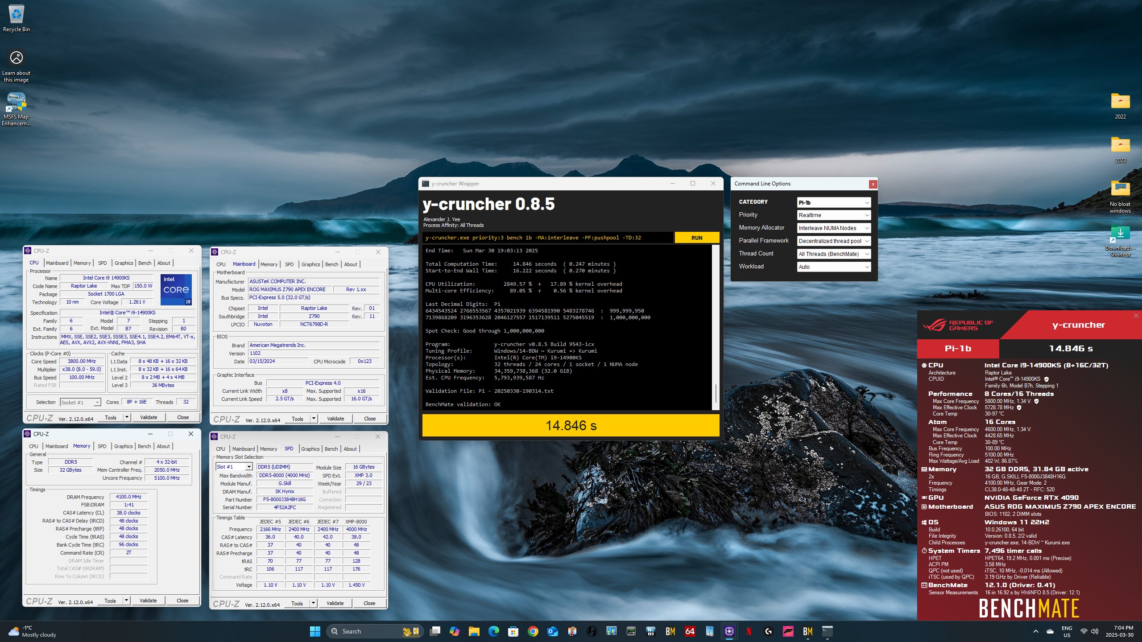Open volume control in system tray

[1095, 631]
